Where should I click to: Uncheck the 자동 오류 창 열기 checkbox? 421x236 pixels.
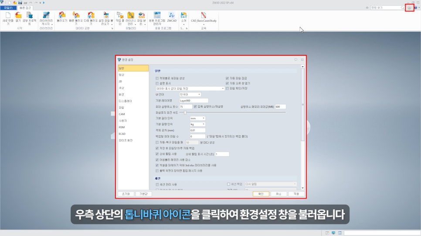tap(227, 83)
